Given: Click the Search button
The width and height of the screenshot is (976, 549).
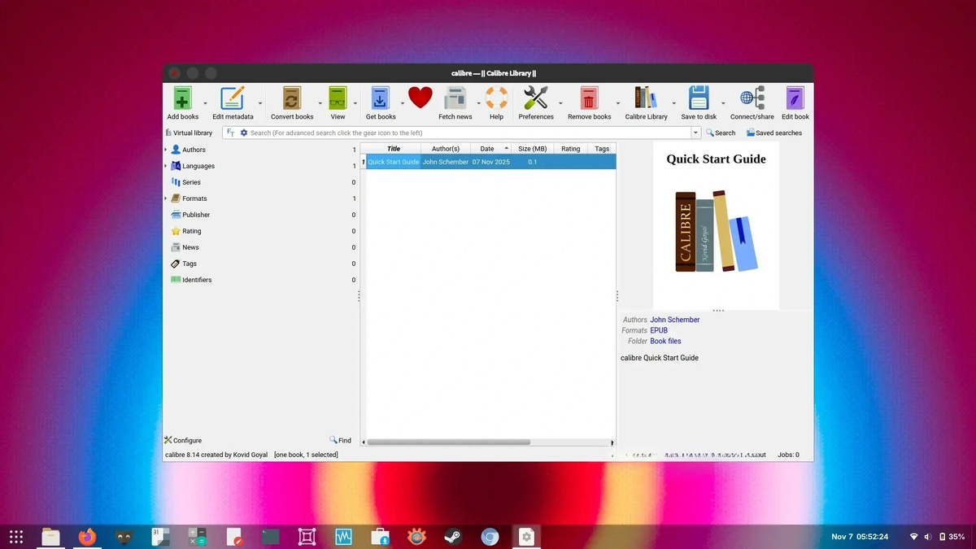Looking at the screenshot, I should coord(721,133).
